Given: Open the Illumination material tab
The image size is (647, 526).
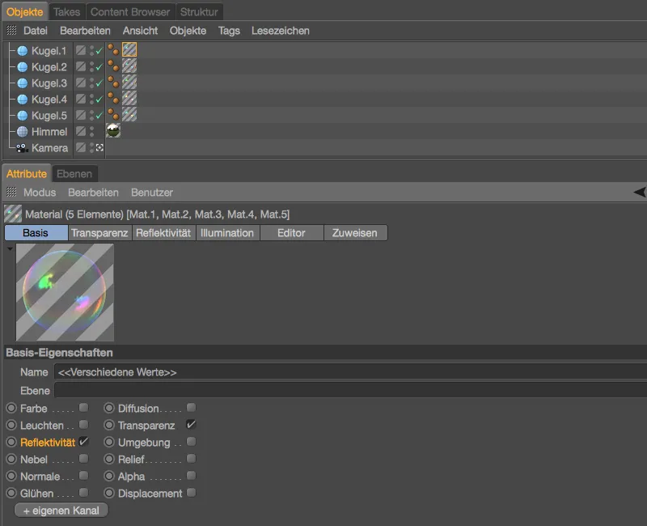Looking at the screenshot, I should (x=227, y=233).
